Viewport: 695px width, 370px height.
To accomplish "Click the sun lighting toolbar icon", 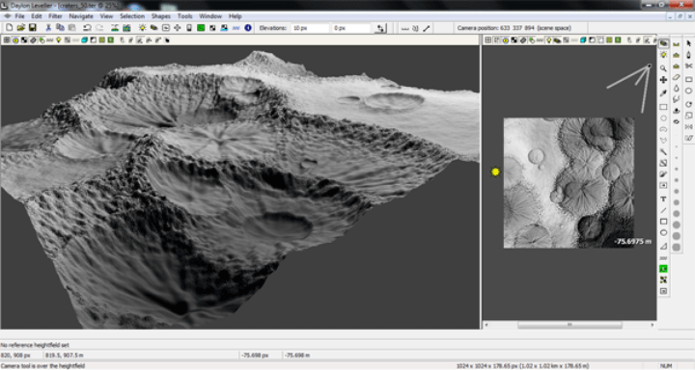I will pyautogui.click(x=142, y=28).
